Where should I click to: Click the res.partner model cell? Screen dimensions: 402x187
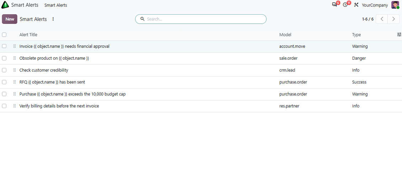click(289, 106)
